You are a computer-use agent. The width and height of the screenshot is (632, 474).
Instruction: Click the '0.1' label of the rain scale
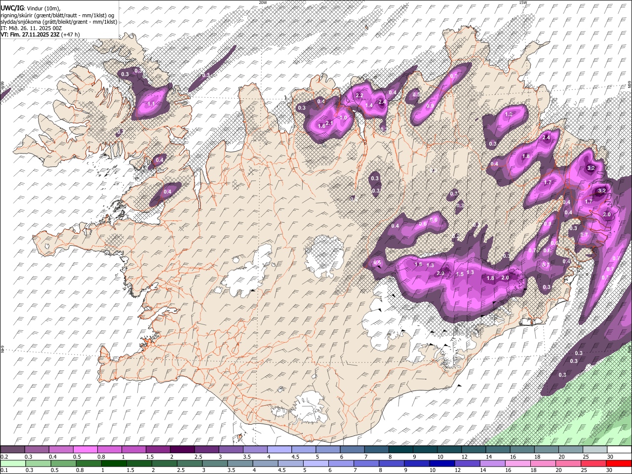(4, 470)
